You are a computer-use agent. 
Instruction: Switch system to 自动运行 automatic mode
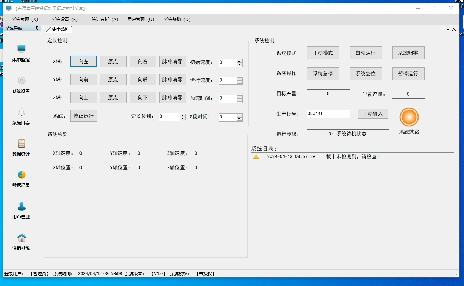pos(365,53)
